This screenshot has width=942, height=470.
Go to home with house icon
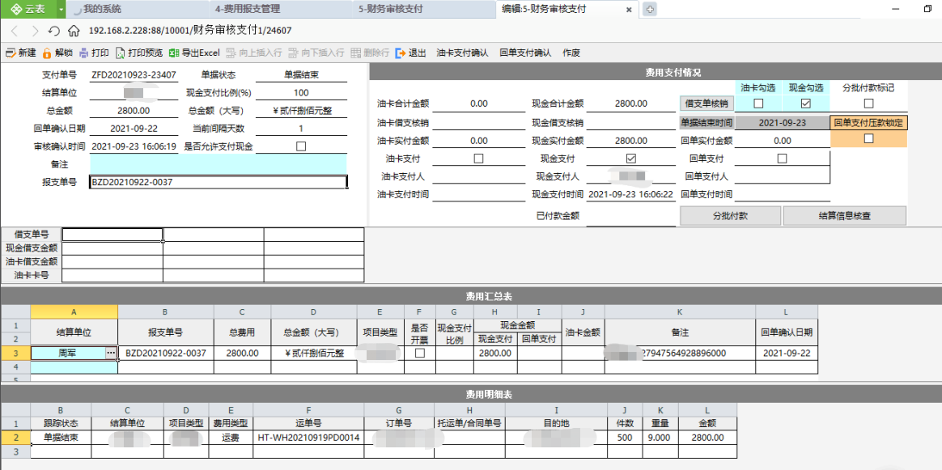tap(74, 31)
